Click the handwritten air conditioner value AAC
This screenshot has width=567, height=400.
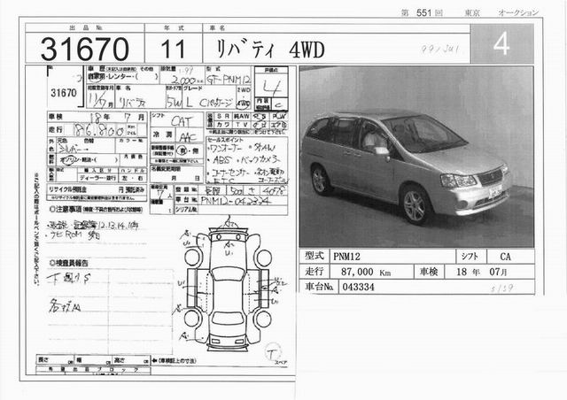(187, 136)
